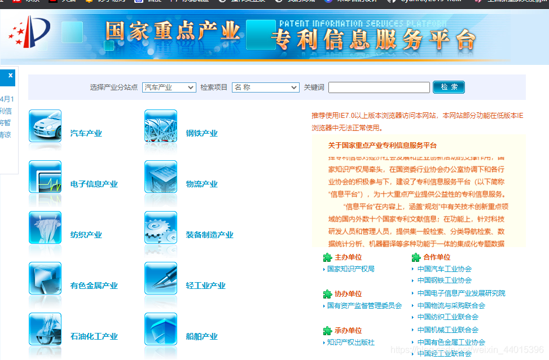This screenshot has width=549, height=360.
Task: Visit the 中国有色金属工业协会 link
Action: 451,343
